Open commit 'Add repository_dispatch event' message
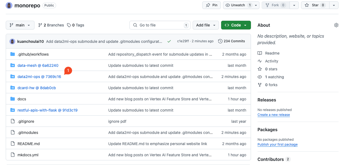 pos(160,54)
